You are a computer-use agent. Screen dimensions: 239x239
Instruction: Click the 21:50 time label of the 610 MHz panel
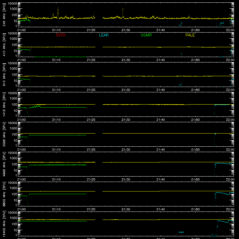click(195, 90)
